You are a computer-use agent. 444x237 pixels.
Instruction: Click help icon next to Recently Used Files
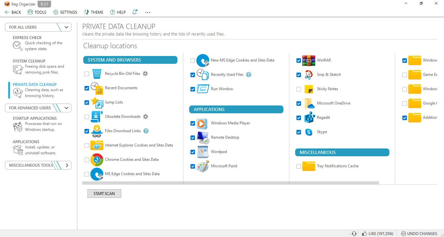249,75
